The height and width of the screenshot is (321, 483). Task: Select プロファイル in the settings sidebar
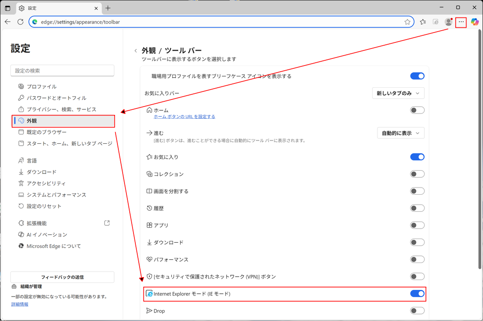(x=42, y=87)
